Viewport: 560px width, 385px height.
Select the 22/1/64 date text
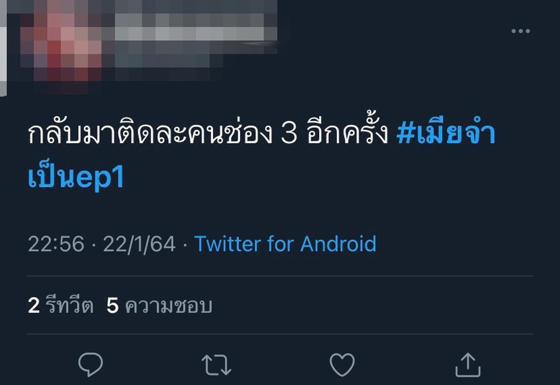[139, 244]
